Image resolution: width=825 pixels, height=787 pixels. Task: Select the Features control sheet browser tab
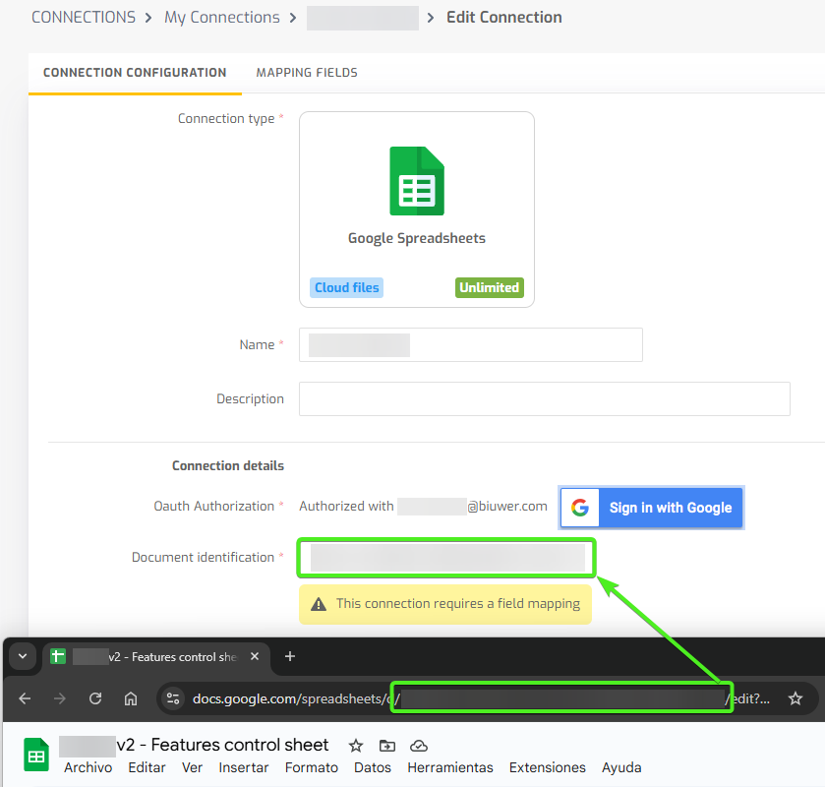[156, 657]
